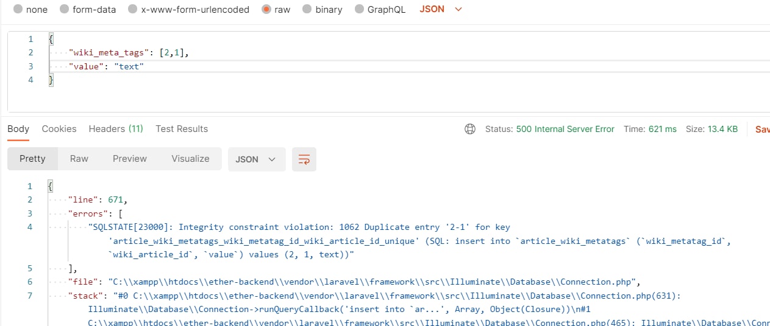Click the network globe icon
The height and width of the screenshot is (326, 770).
pos(470,129)
